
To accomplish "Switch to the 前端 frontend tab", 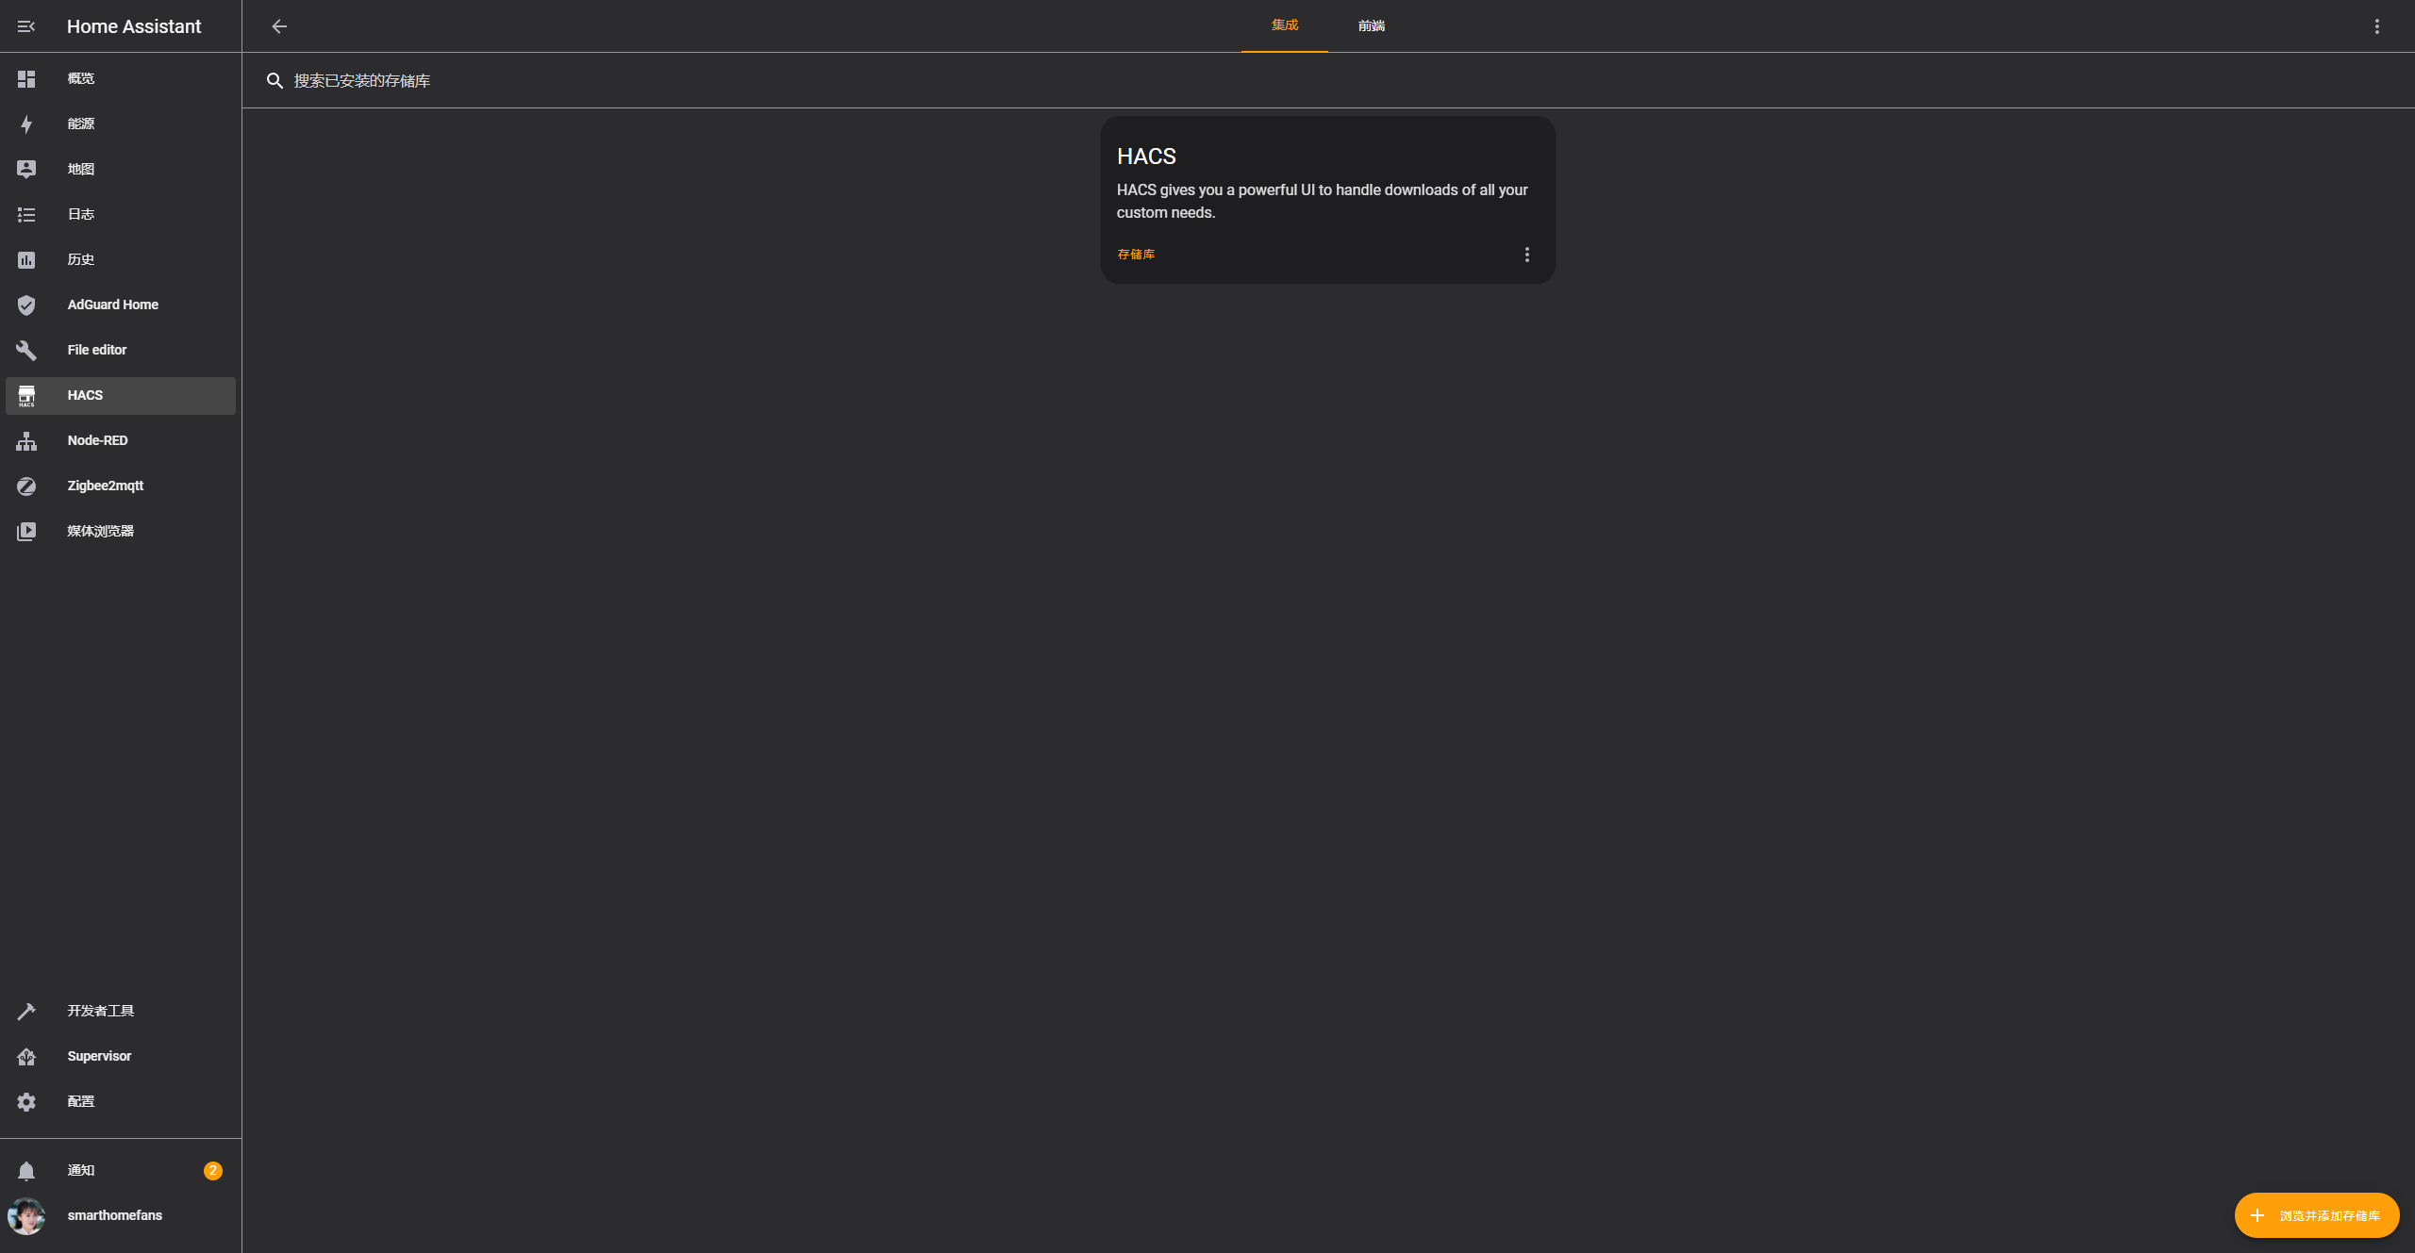I will [x=1372, y=25].
